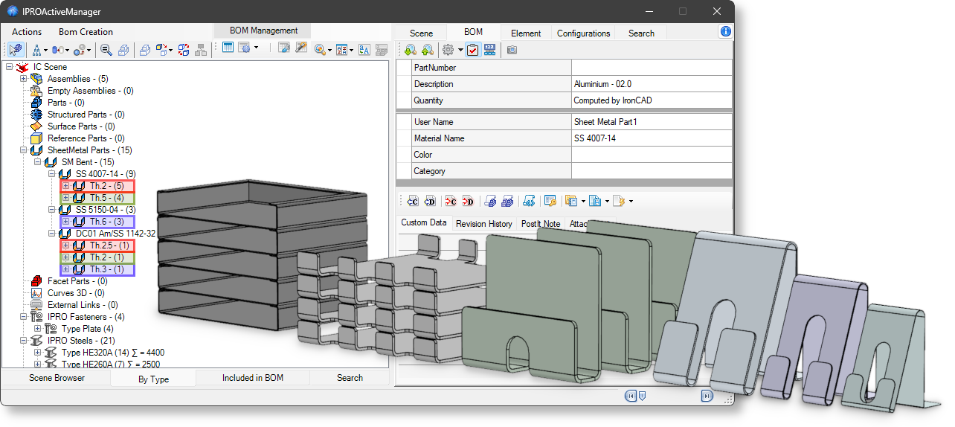Open the BOM table grid icon
The height and width of the screenshot is (427, 955).
coord(228,48)
